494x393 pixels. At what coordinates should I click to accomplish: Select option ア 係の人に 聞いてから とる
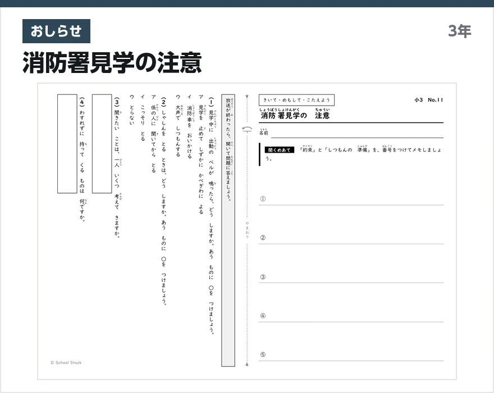coord(153,134)
